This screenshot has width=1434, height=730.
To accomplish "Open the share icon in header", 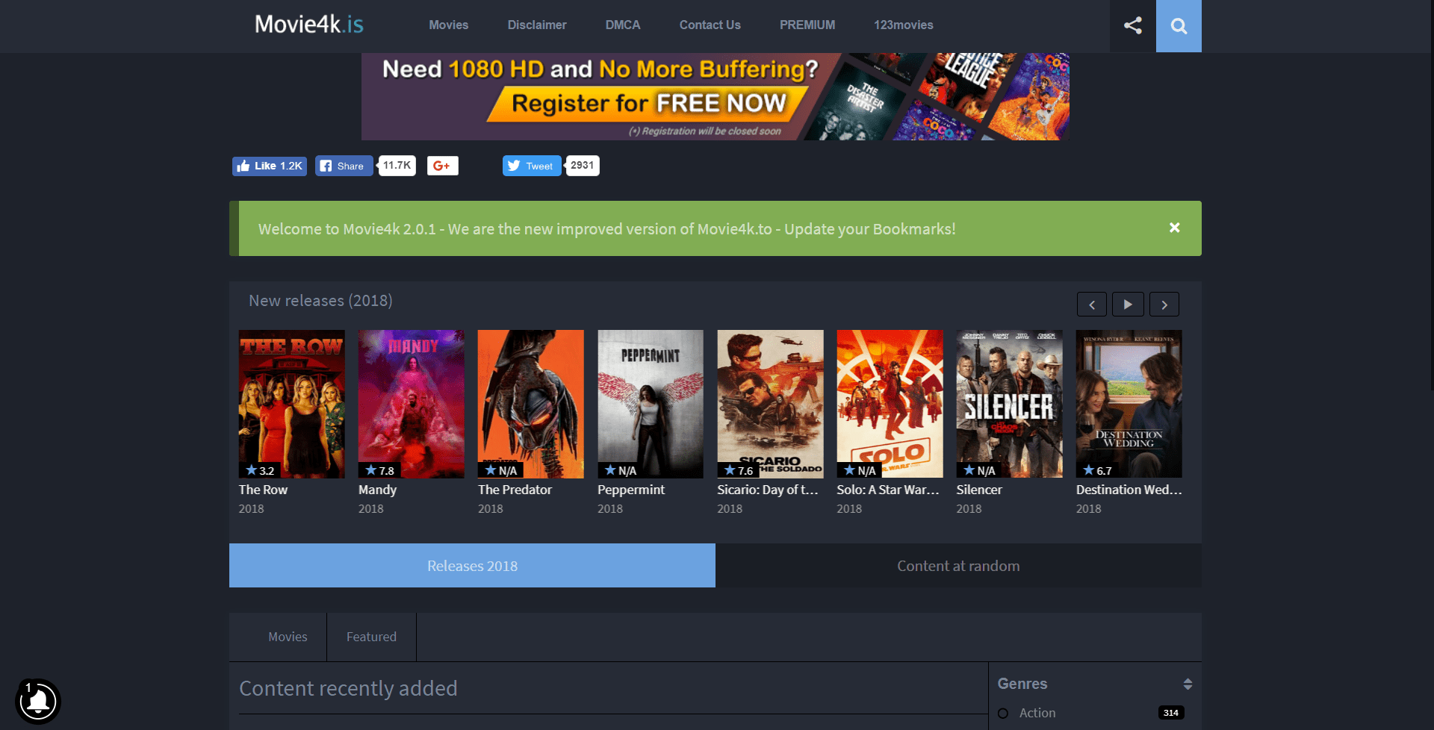I will coord(1132,25).
